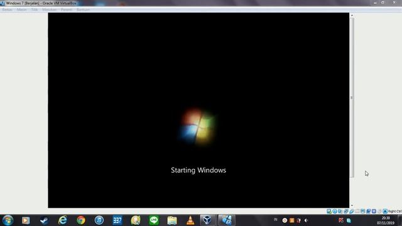Switch to VirtualBox Manager taskbar button
Viewport: 402px width, 226px height.
(x=207, y=220)
